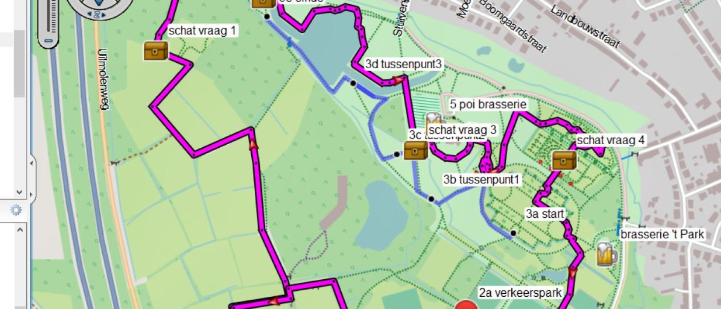The width and height of the screenshot is (721, 309).
Task: Select the 2a verkeerspark waypoint label
Action: [520, 292]
